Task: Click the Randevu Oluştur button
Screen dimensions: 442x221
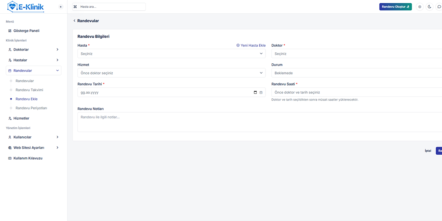Action: [395, 7]
